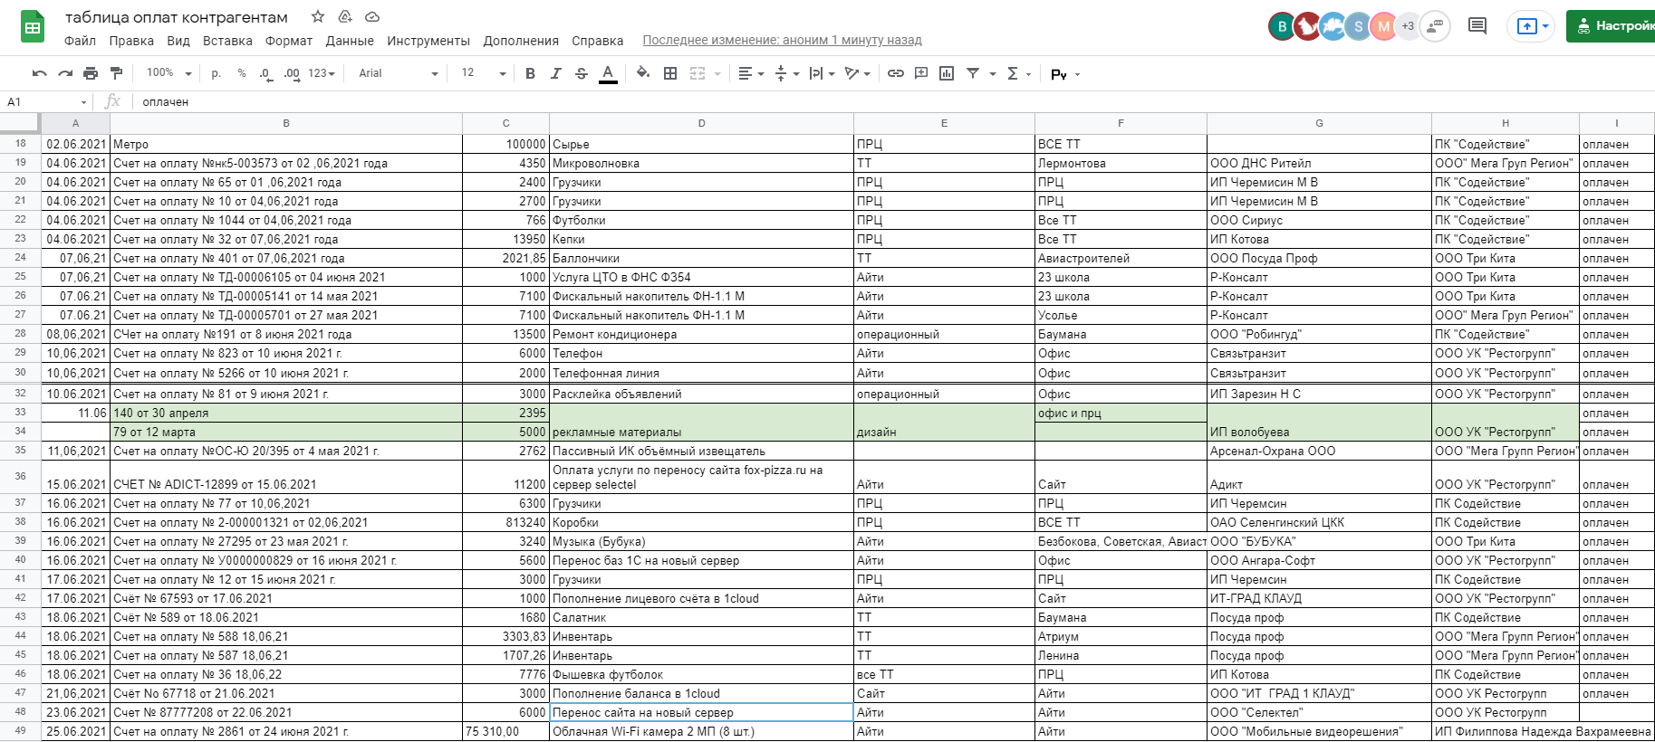
Task: Open the 'Последнее изменение' version history link
Action: tap(782, 40)
